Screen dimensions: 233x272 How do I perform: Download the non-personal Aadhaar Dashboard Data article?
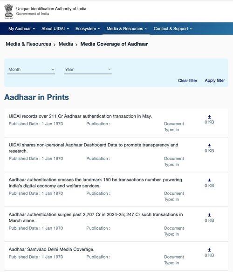tap(209, 146)
